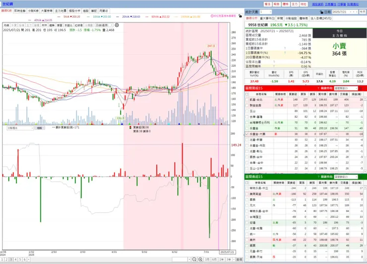This screenshot has width=367, height=264.
Task: Open 關鍵券商 dropdown in buy header
Action: [346, 88]
